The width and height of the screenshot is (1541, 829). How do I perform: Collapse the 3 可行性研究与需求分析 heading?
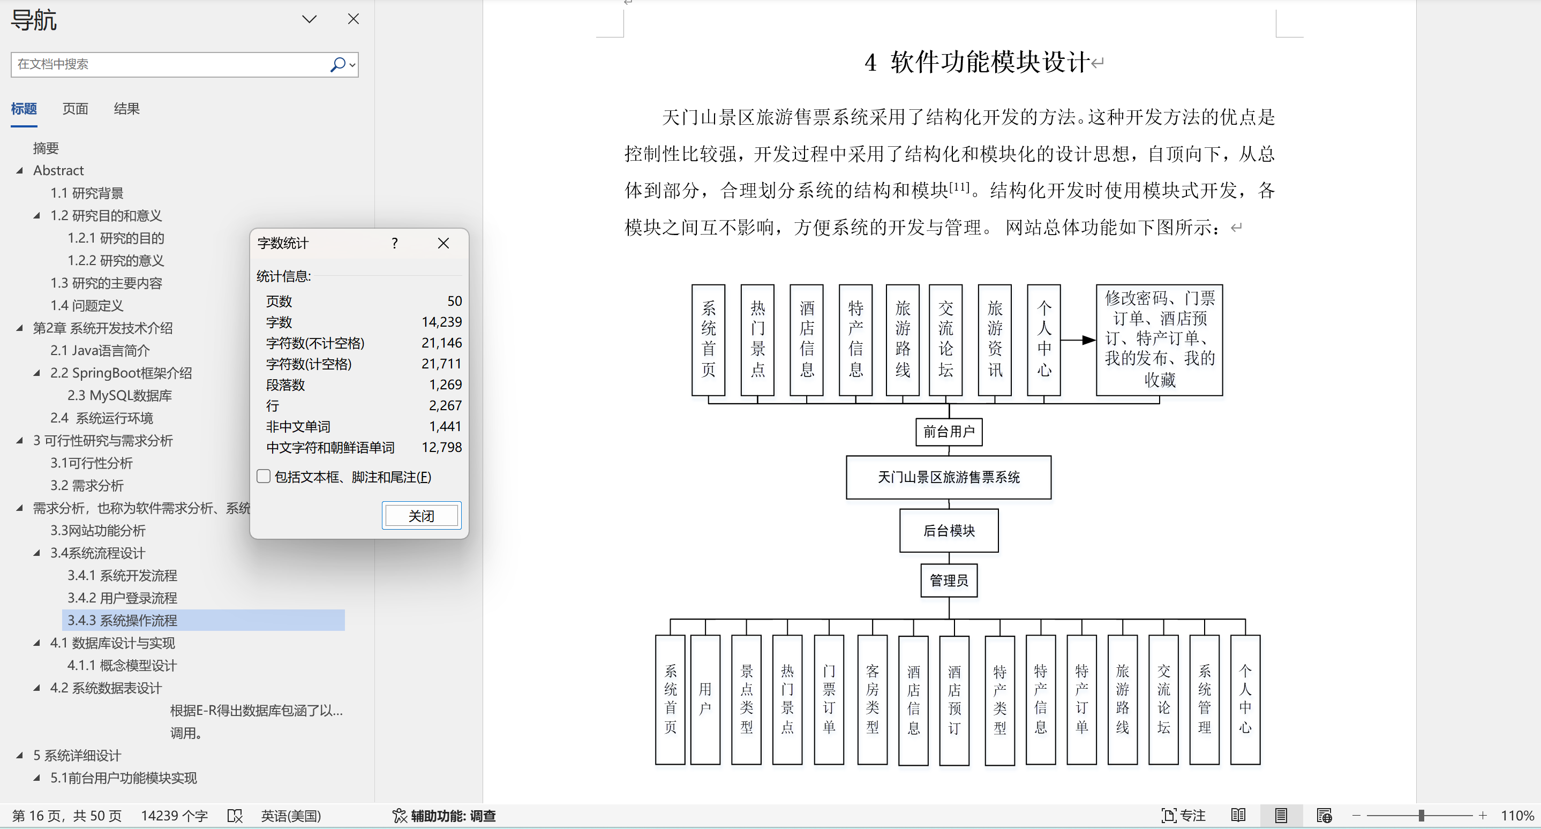(x=20, y=440)
